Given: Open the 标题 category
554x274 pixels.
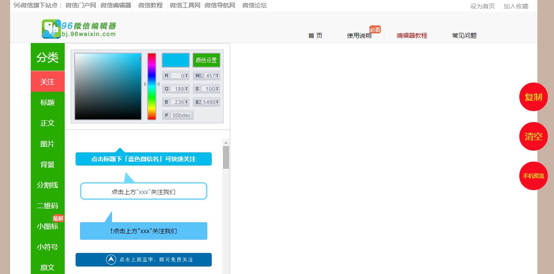Looking at the screenshot, I should (47, 102).
